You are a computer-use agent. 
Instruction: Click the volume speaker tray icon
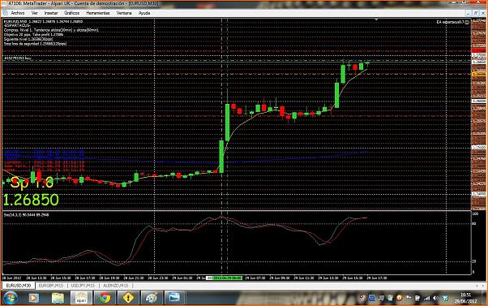click(436, 299)
